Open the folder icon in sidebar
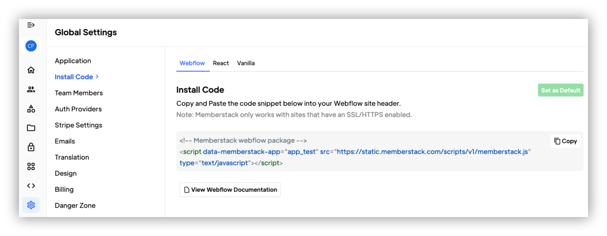 pyautogui.click(x=31, y=128)
